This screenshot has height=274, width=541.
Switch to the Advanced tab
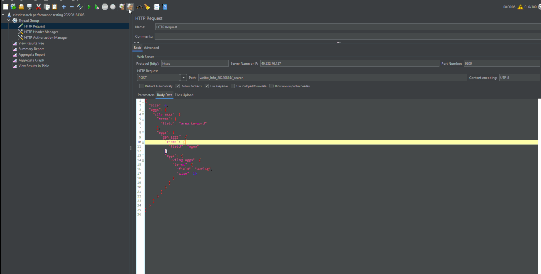tap(151, 48)
